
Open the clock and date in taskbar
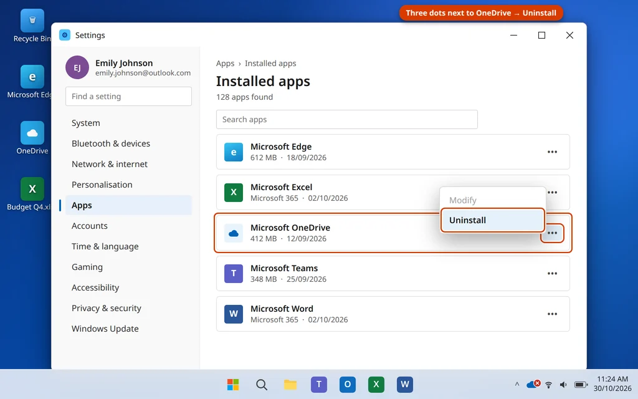click(x=612, y=383)
